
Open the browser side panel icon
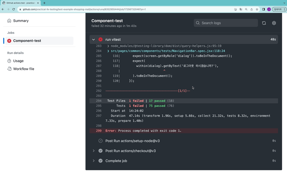(x=263, y=9)
